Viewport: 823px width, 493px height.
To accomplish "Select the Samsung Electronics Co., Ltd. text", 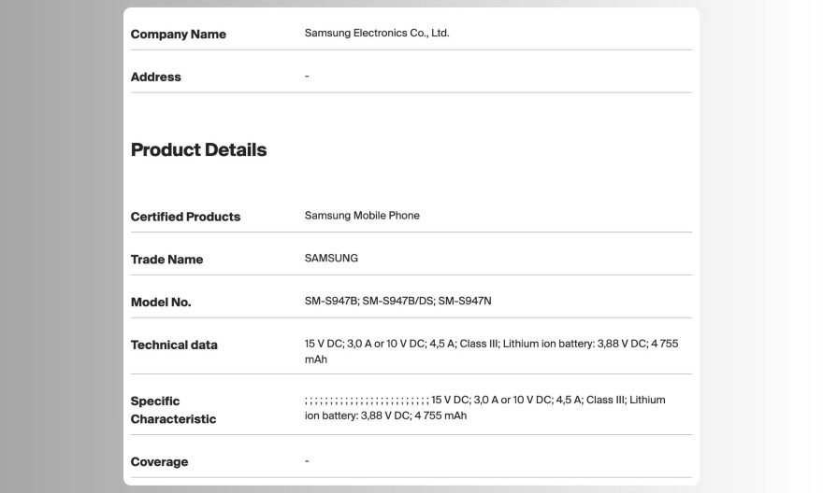I will click(x=377, y=33).
